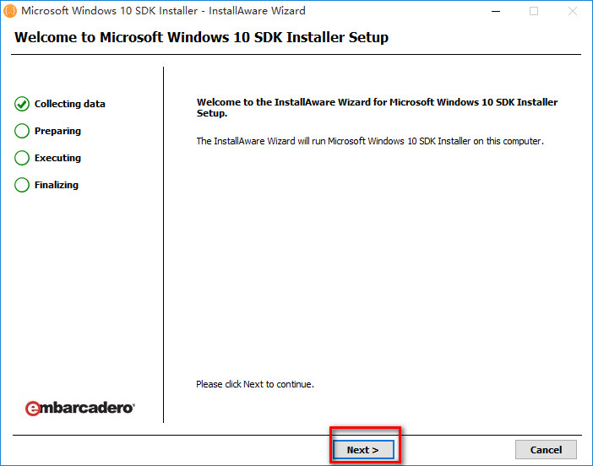Minimize the installer window
This screenshot has width=593, height=466.
click(x=496, y=11)
